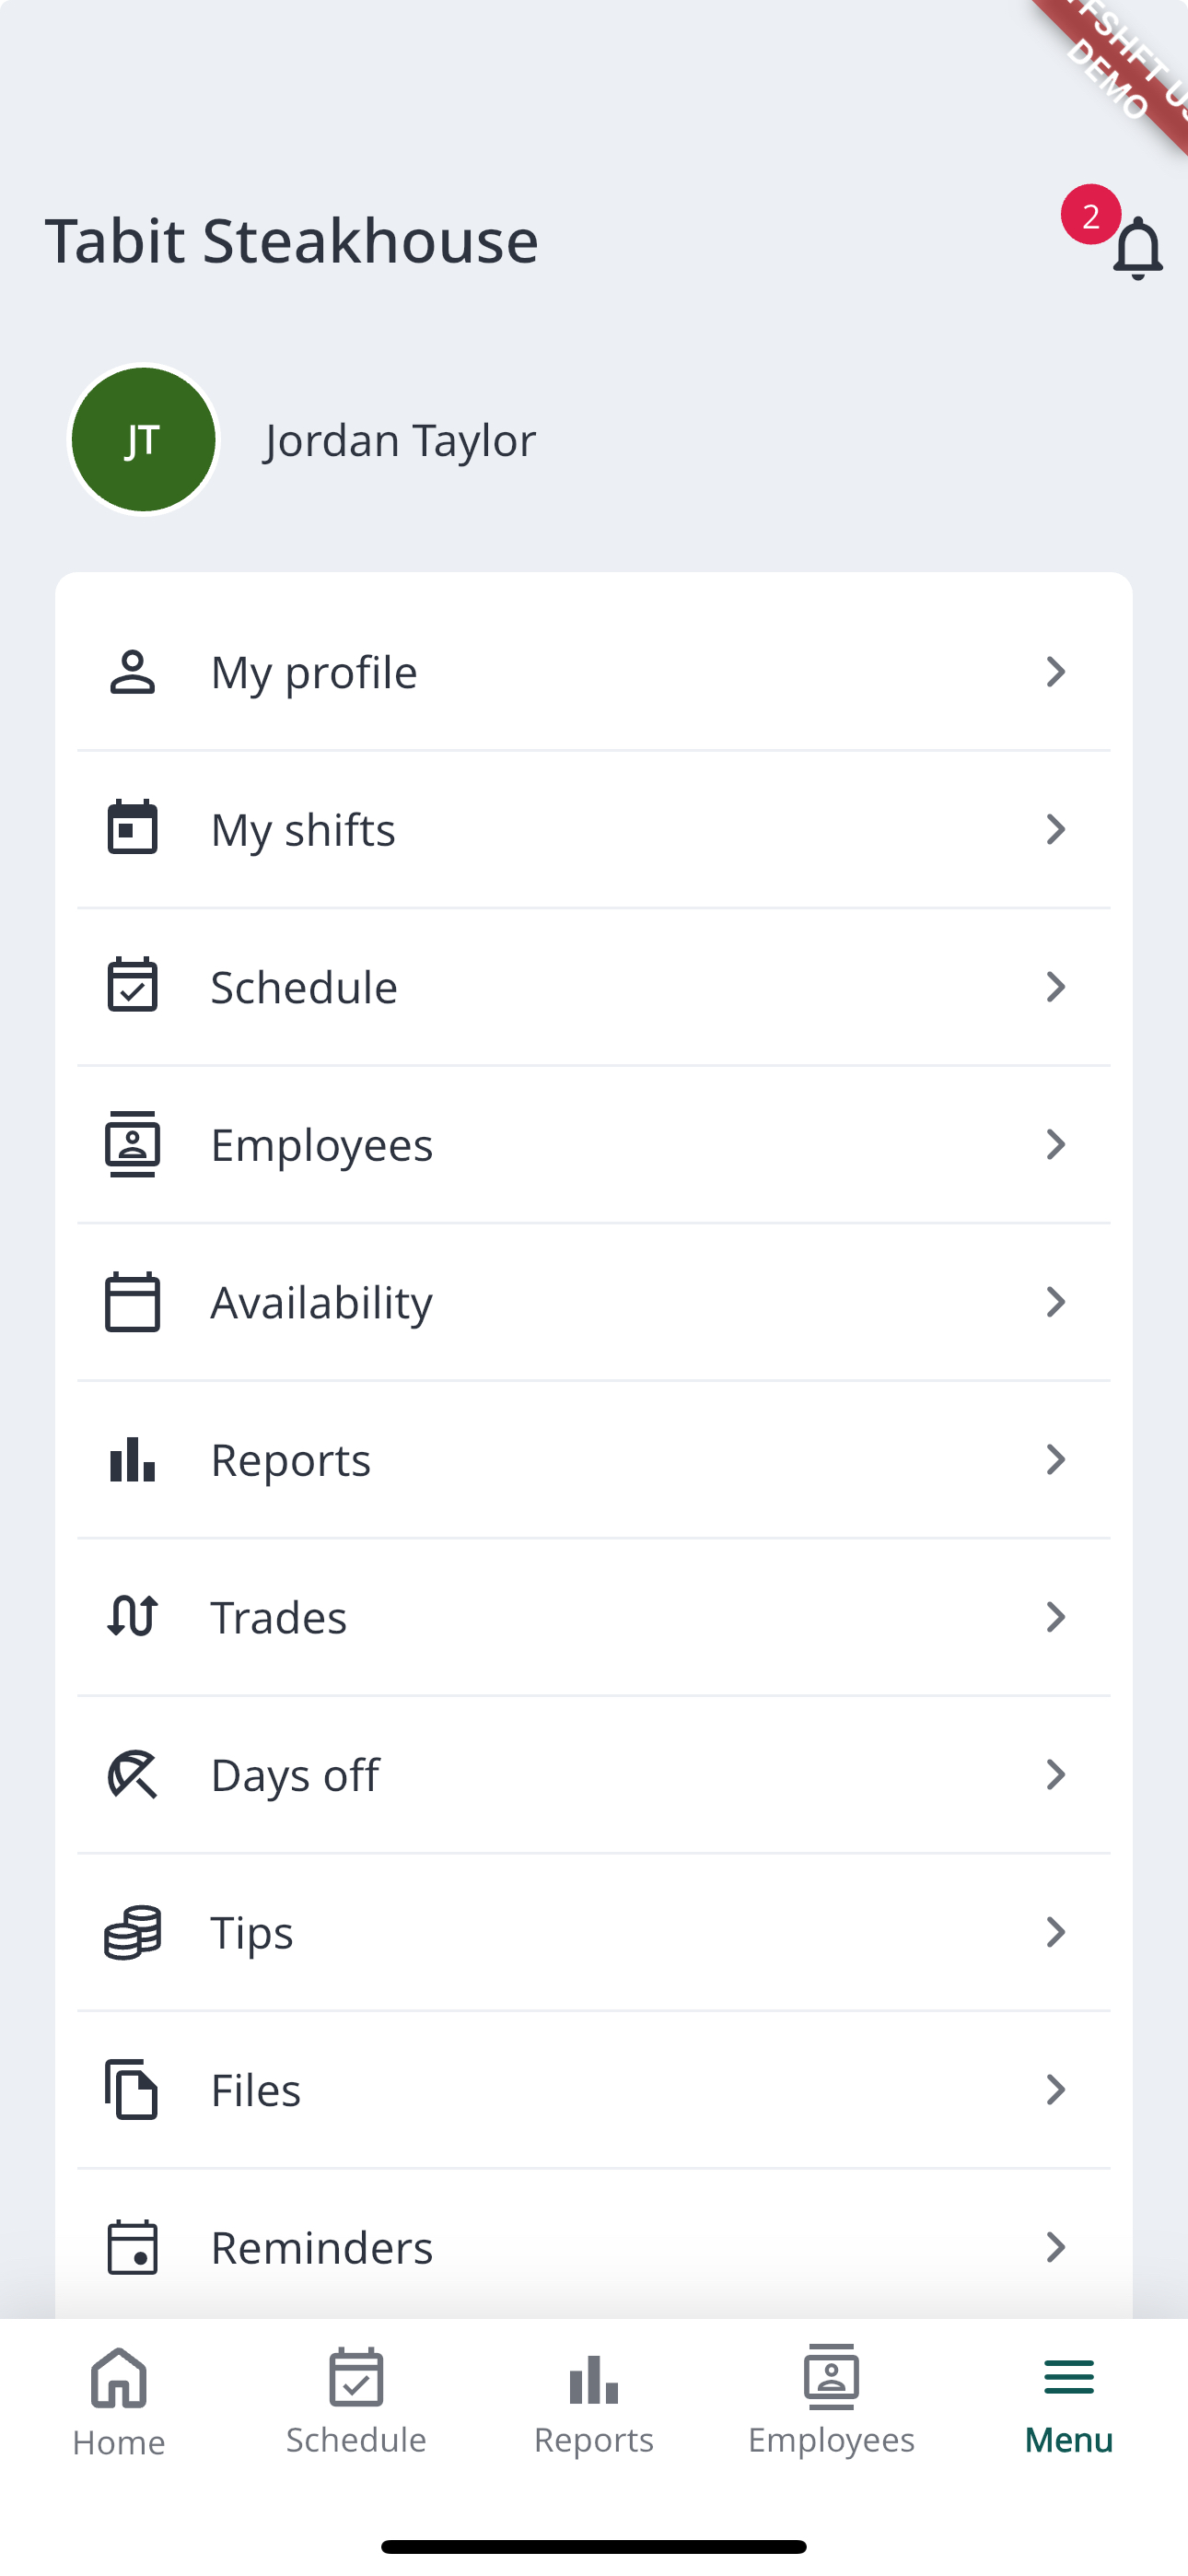Click the My profile person icon
This screenshot has width=1188, height=2576.
coord(132,672)
